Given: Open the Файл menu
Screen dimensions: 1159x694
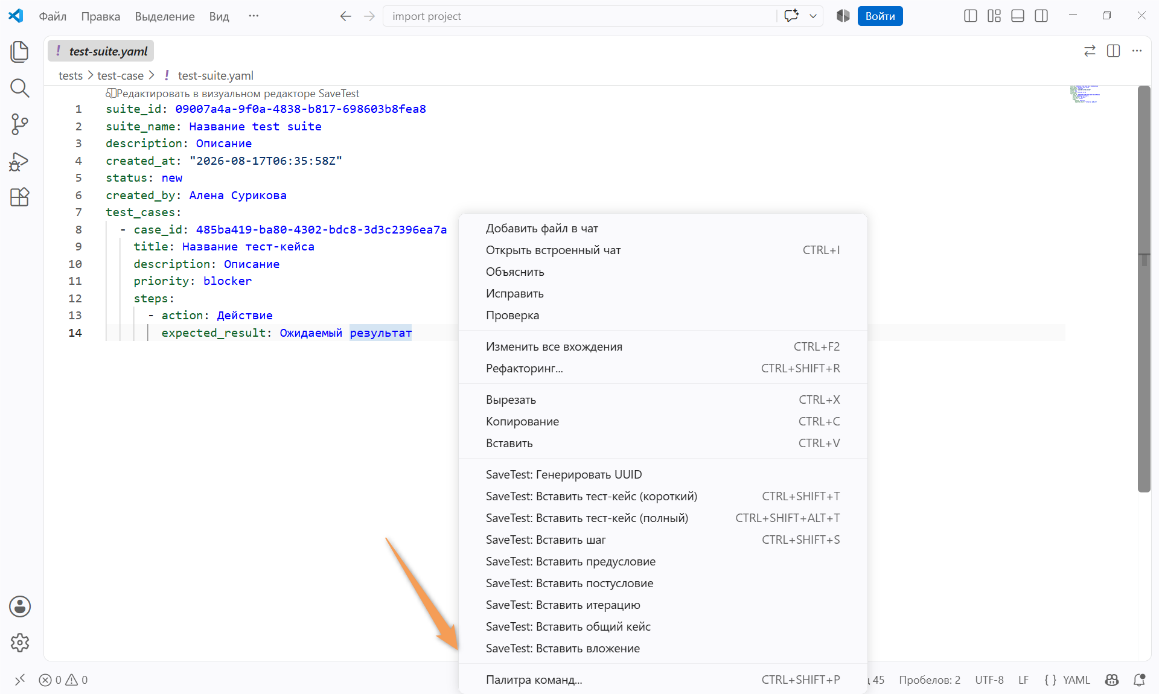Looking at the screenshot, I should click(x=53, y=16).
